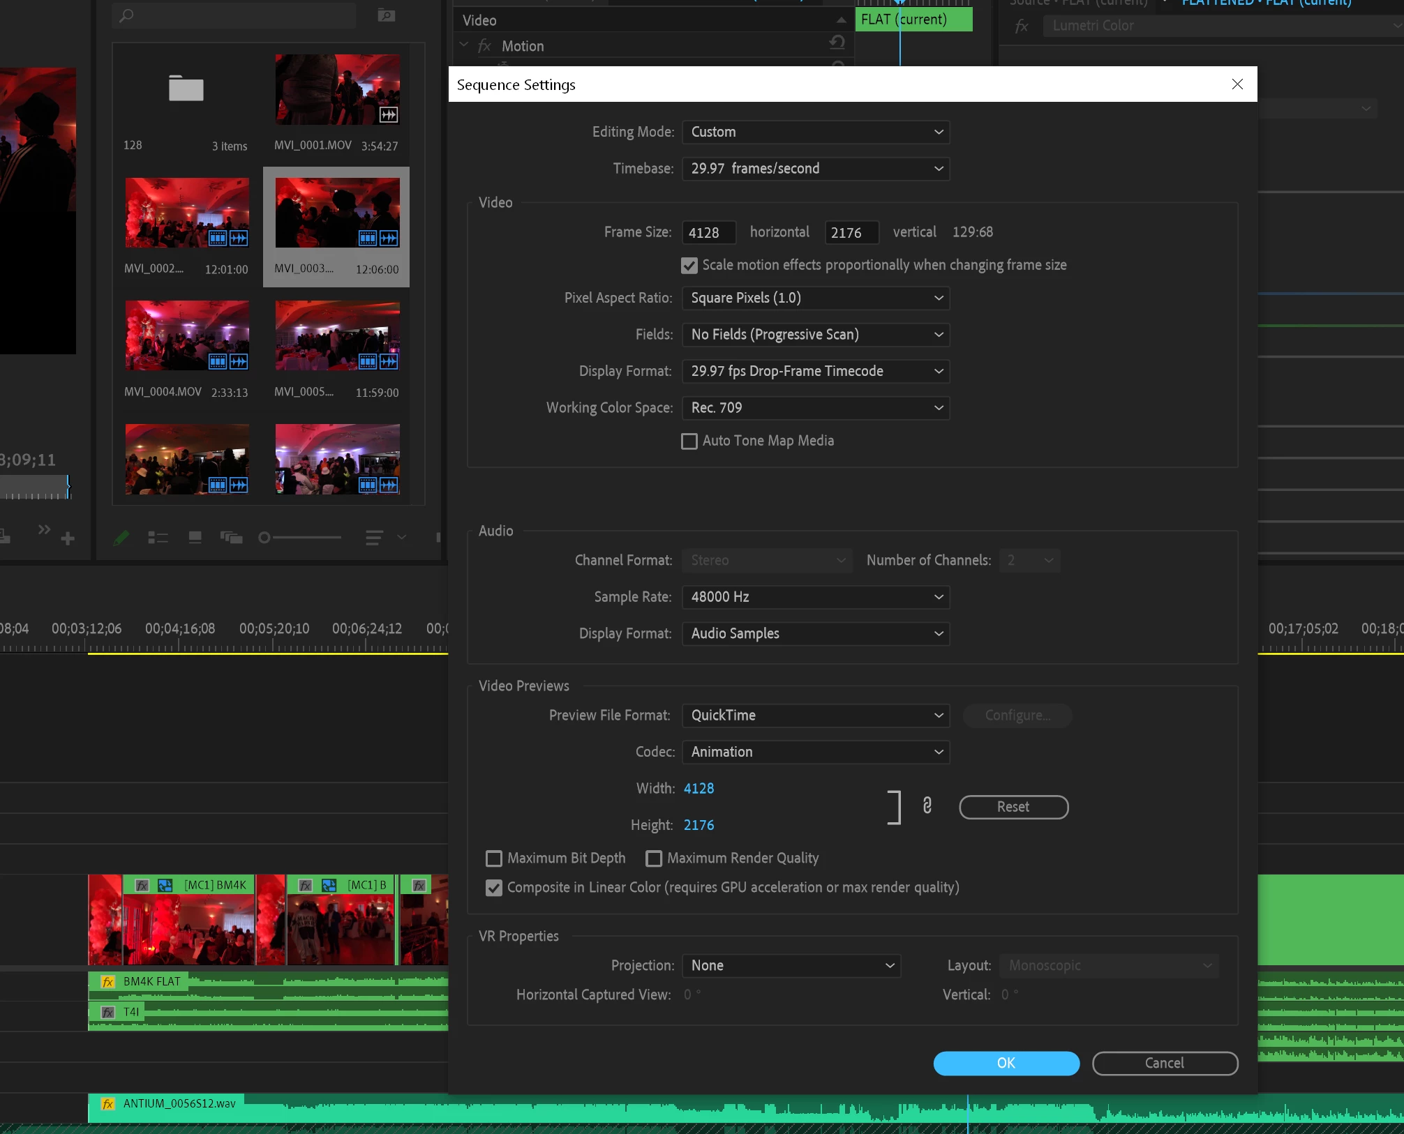Screen dimensions: 1404x1134
Task: Click the plus button editor icon
Action: tap(68, 538)
